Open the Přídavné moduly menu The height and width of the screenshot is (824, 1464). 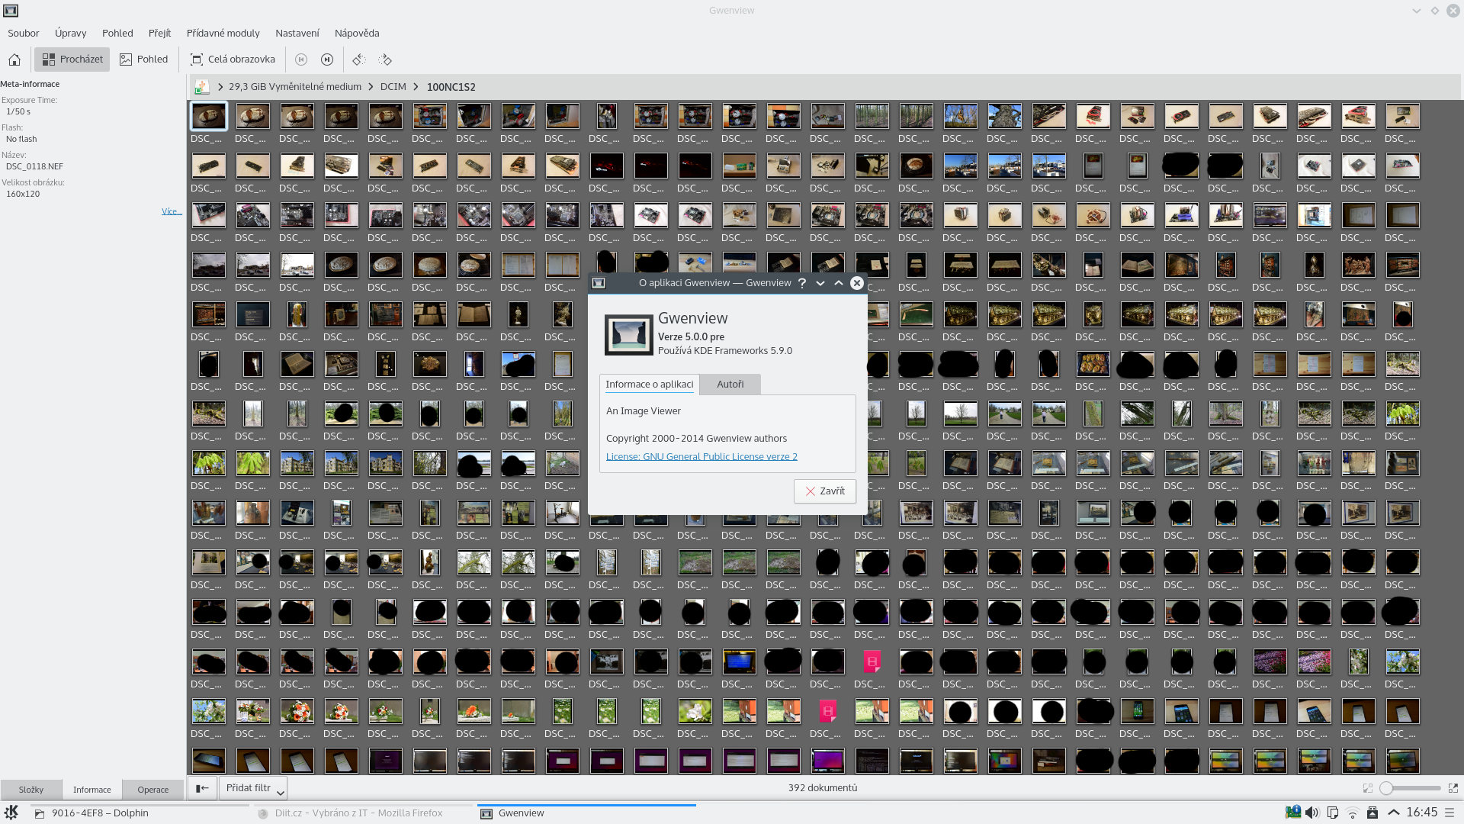[223, 34]
